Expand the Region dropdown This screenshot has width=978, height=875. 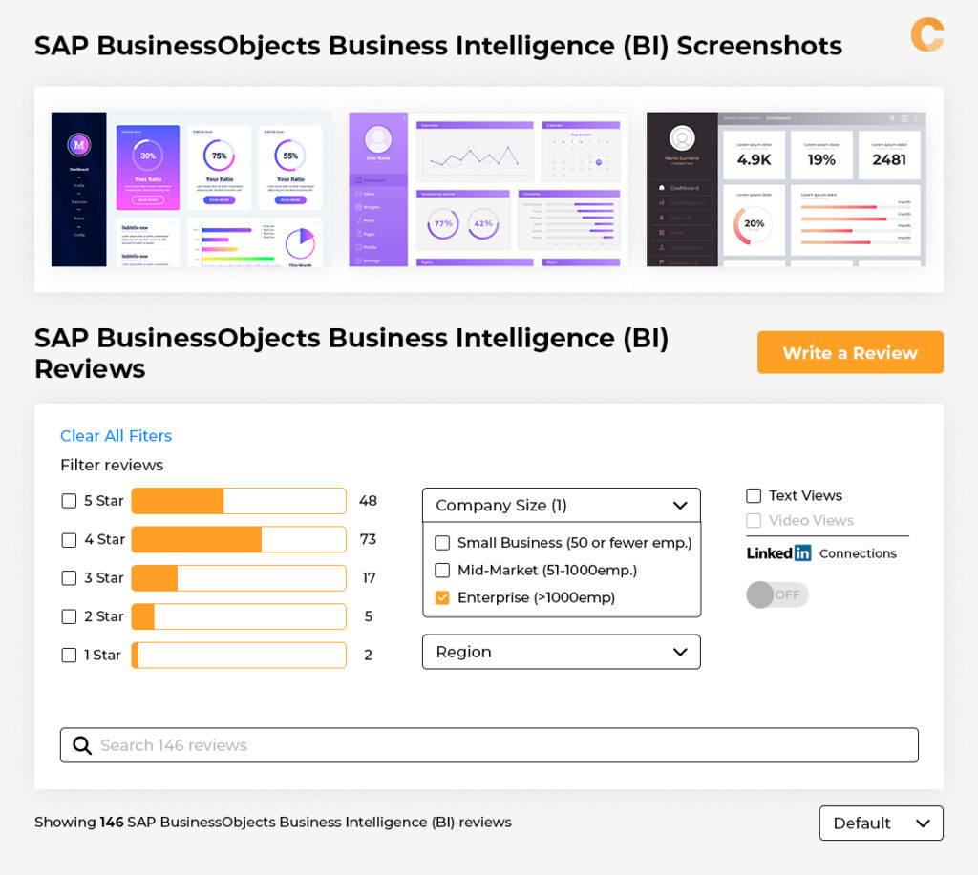click(x=680, y=652)
